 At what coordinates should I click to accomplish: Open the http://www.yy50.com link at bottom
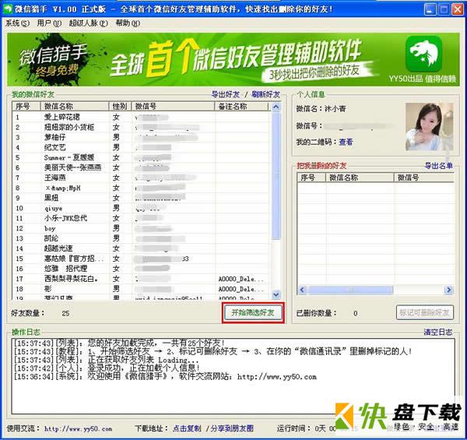[x=79, y=428]
